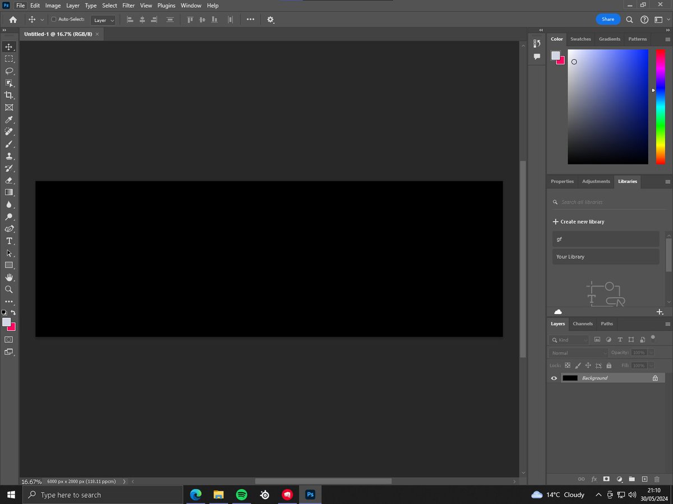Screen dimensions: 673x504
Task: Select the Gradient tool
Action: [9, 192]
